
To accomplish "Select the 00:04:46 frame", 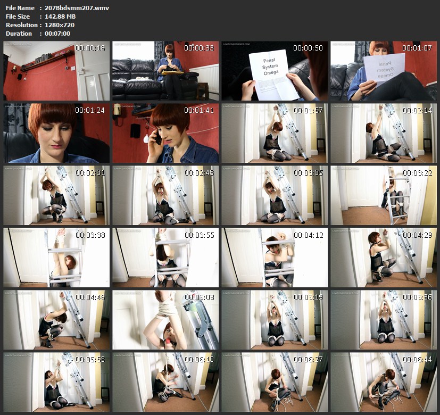I will coord(56,320).
